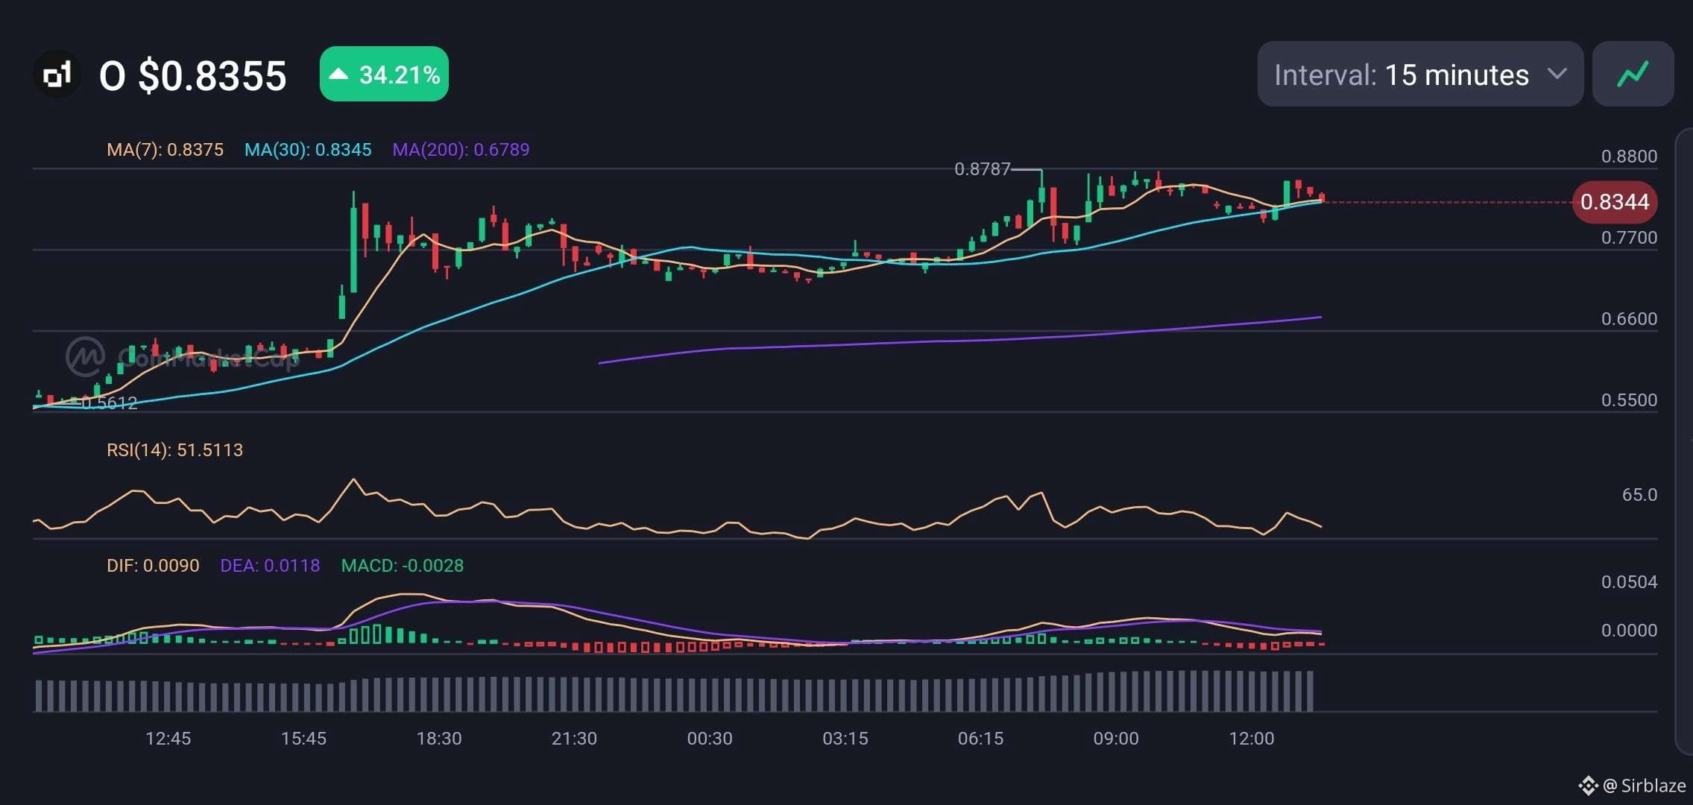Click the 06:15 time axis label

pyautogui.click(x=980, y=739)
